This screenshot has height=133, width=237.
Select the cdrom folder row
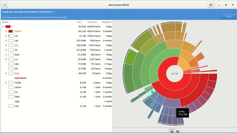tap(57, 87)
